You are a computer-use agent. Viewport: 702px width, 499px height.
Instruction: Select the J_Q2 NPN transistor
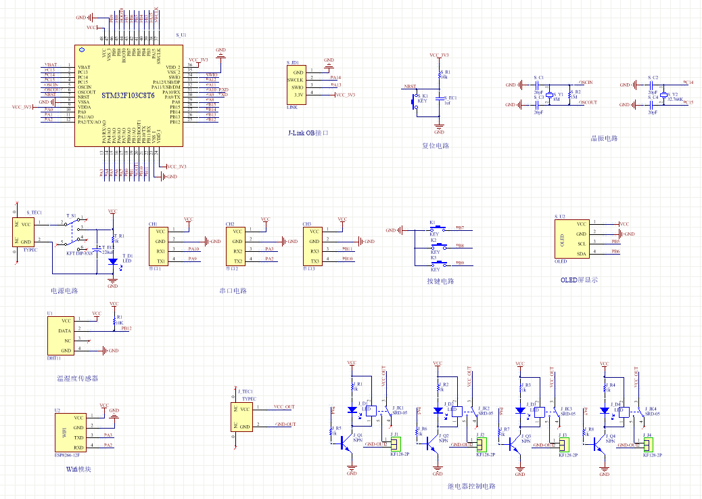coord(434,443)
